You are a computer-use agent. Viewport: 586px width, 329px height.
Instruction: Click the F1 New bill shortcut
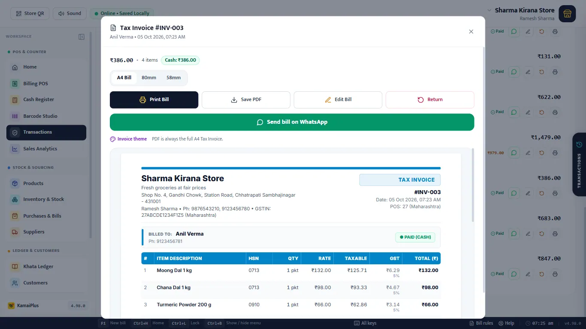[112, 323]
